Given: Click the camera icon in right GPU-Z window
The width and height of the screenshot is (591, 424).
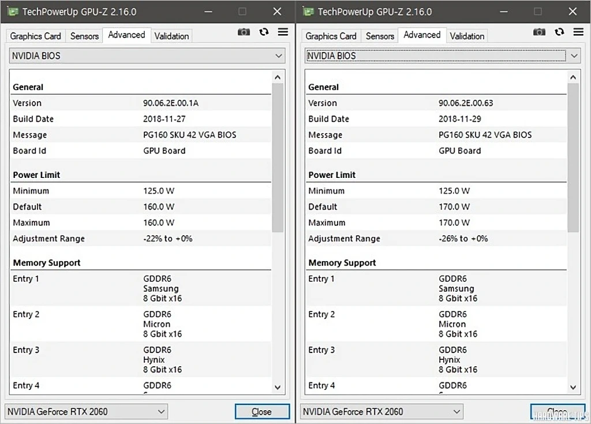Looking at the screenshot, I should [539, 32].
